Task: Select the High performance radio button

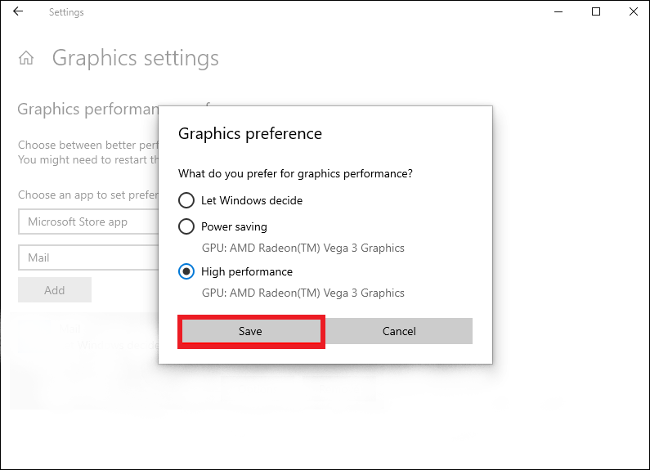Action: pos(186,271)
